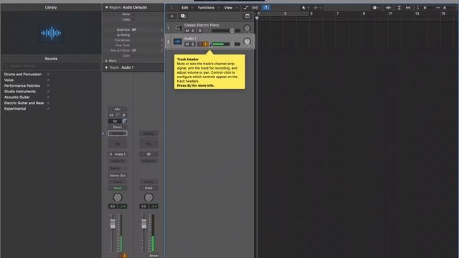Viewport: 459px width, 258px height.
Task: Click the Sounds heading in Library
Action: [51, 59]
